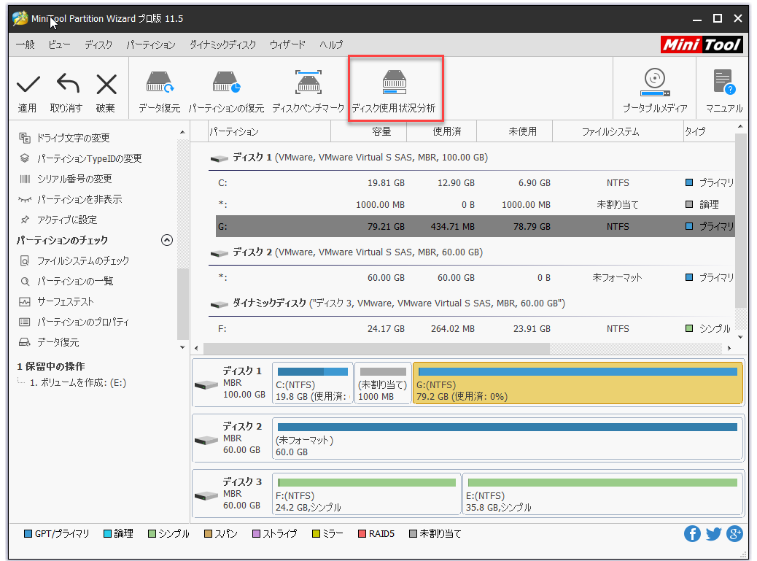757x561 pixels.
Task: Select the 1000.00 MB 未割り当て partition row
Action: [x=475, y=205]
